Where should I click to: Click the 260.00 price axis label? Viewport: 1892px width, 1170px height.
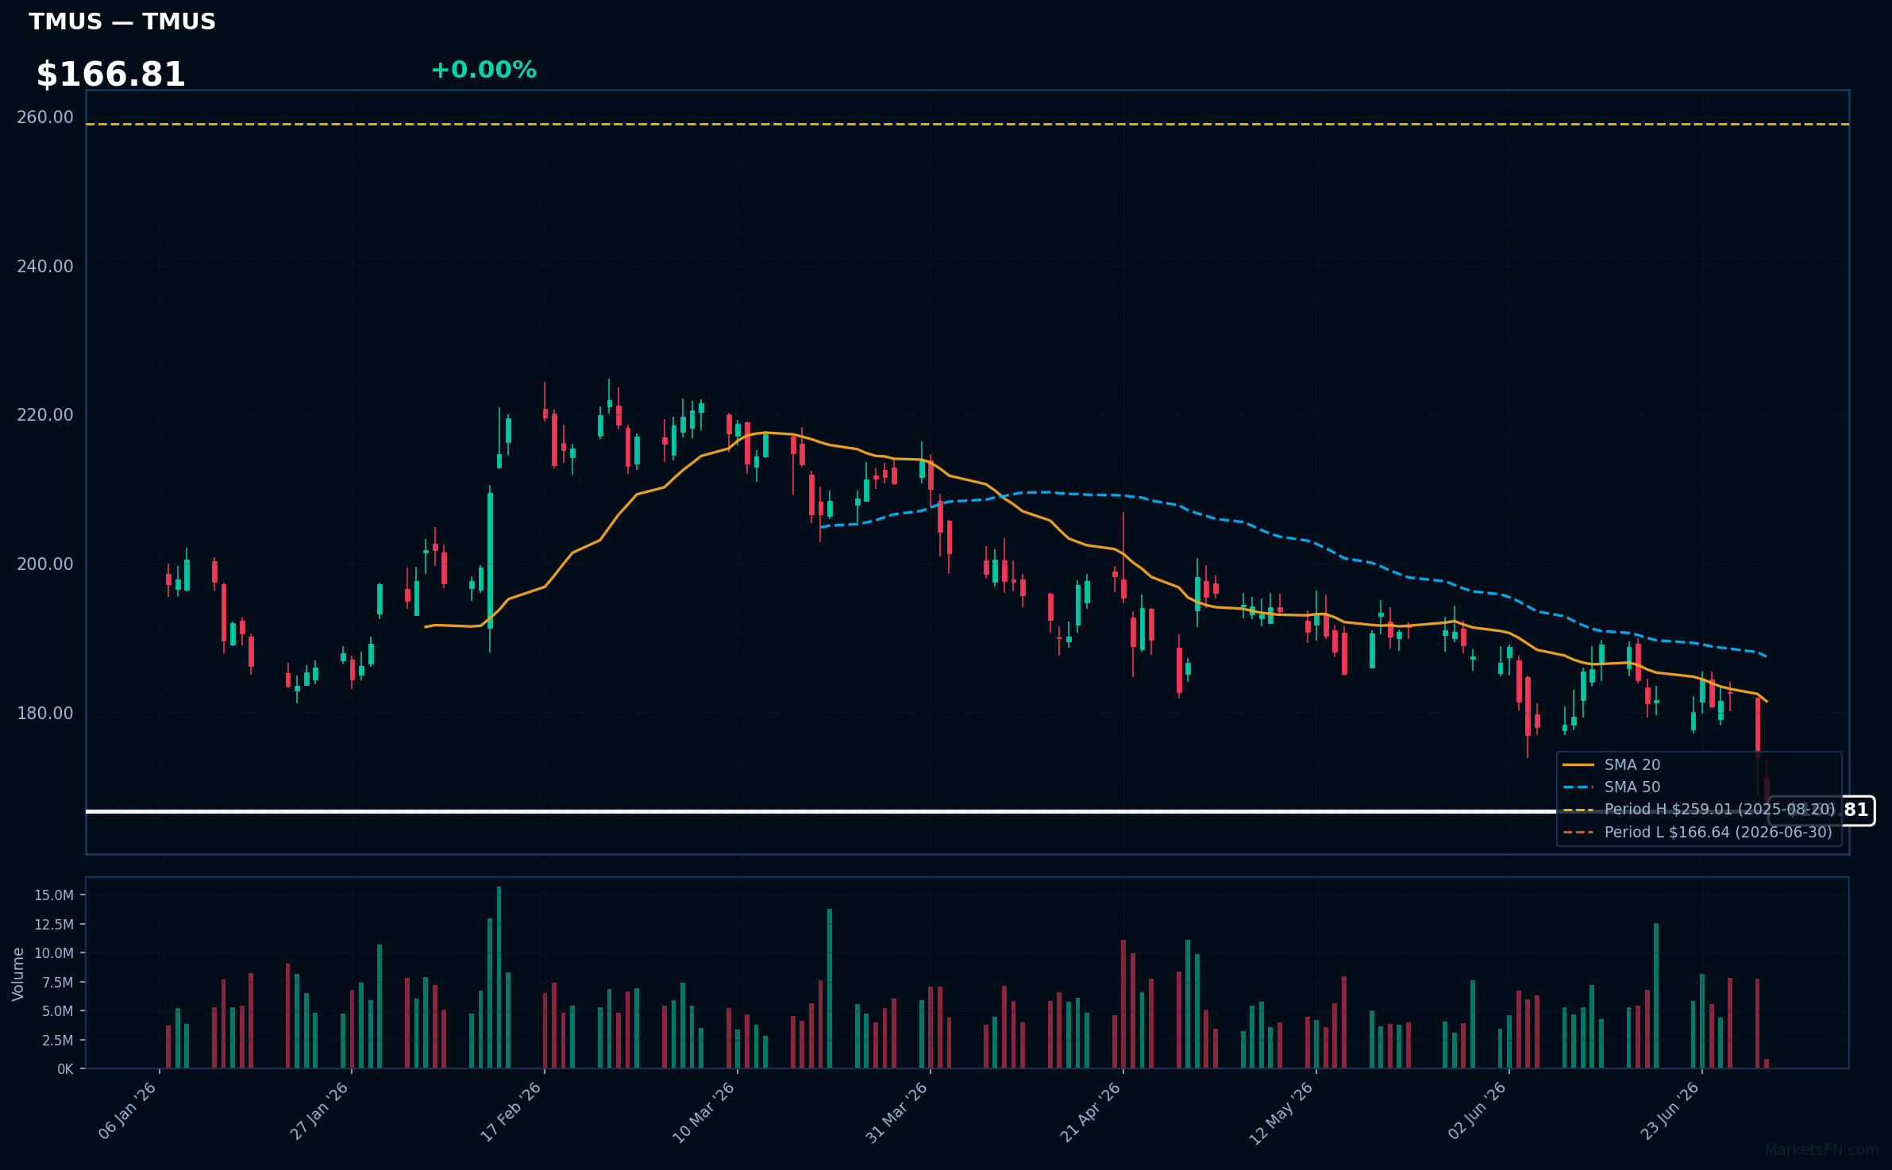tap(45, 117)
